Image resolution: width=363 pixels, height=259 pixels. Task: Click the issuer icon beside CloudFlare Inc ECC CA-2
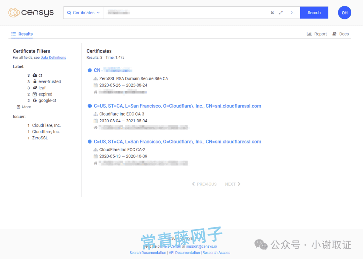click(x=95, y=149)
